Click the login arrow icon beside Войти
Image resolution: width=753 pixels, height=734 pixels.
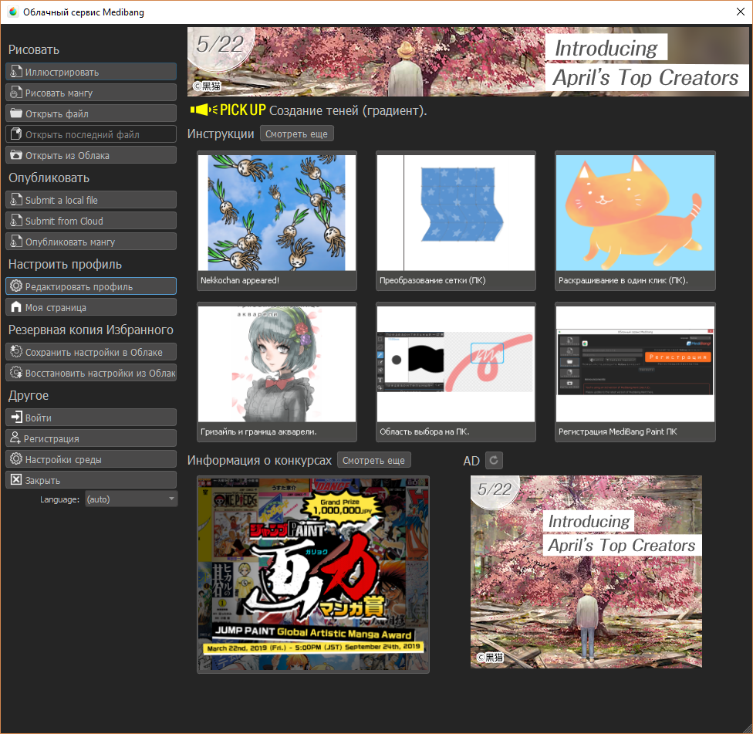click(15, 418)
